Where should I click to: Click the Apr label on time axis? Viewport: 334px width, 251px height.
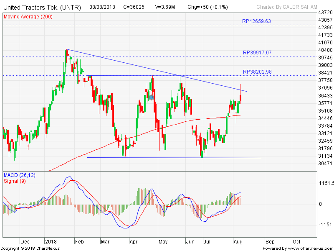point(134,241)
